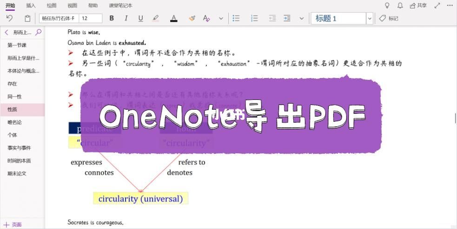Screen dimensions: 457x229
Task: Open the 标题 1 style box
Action: [x=338, y=19]
